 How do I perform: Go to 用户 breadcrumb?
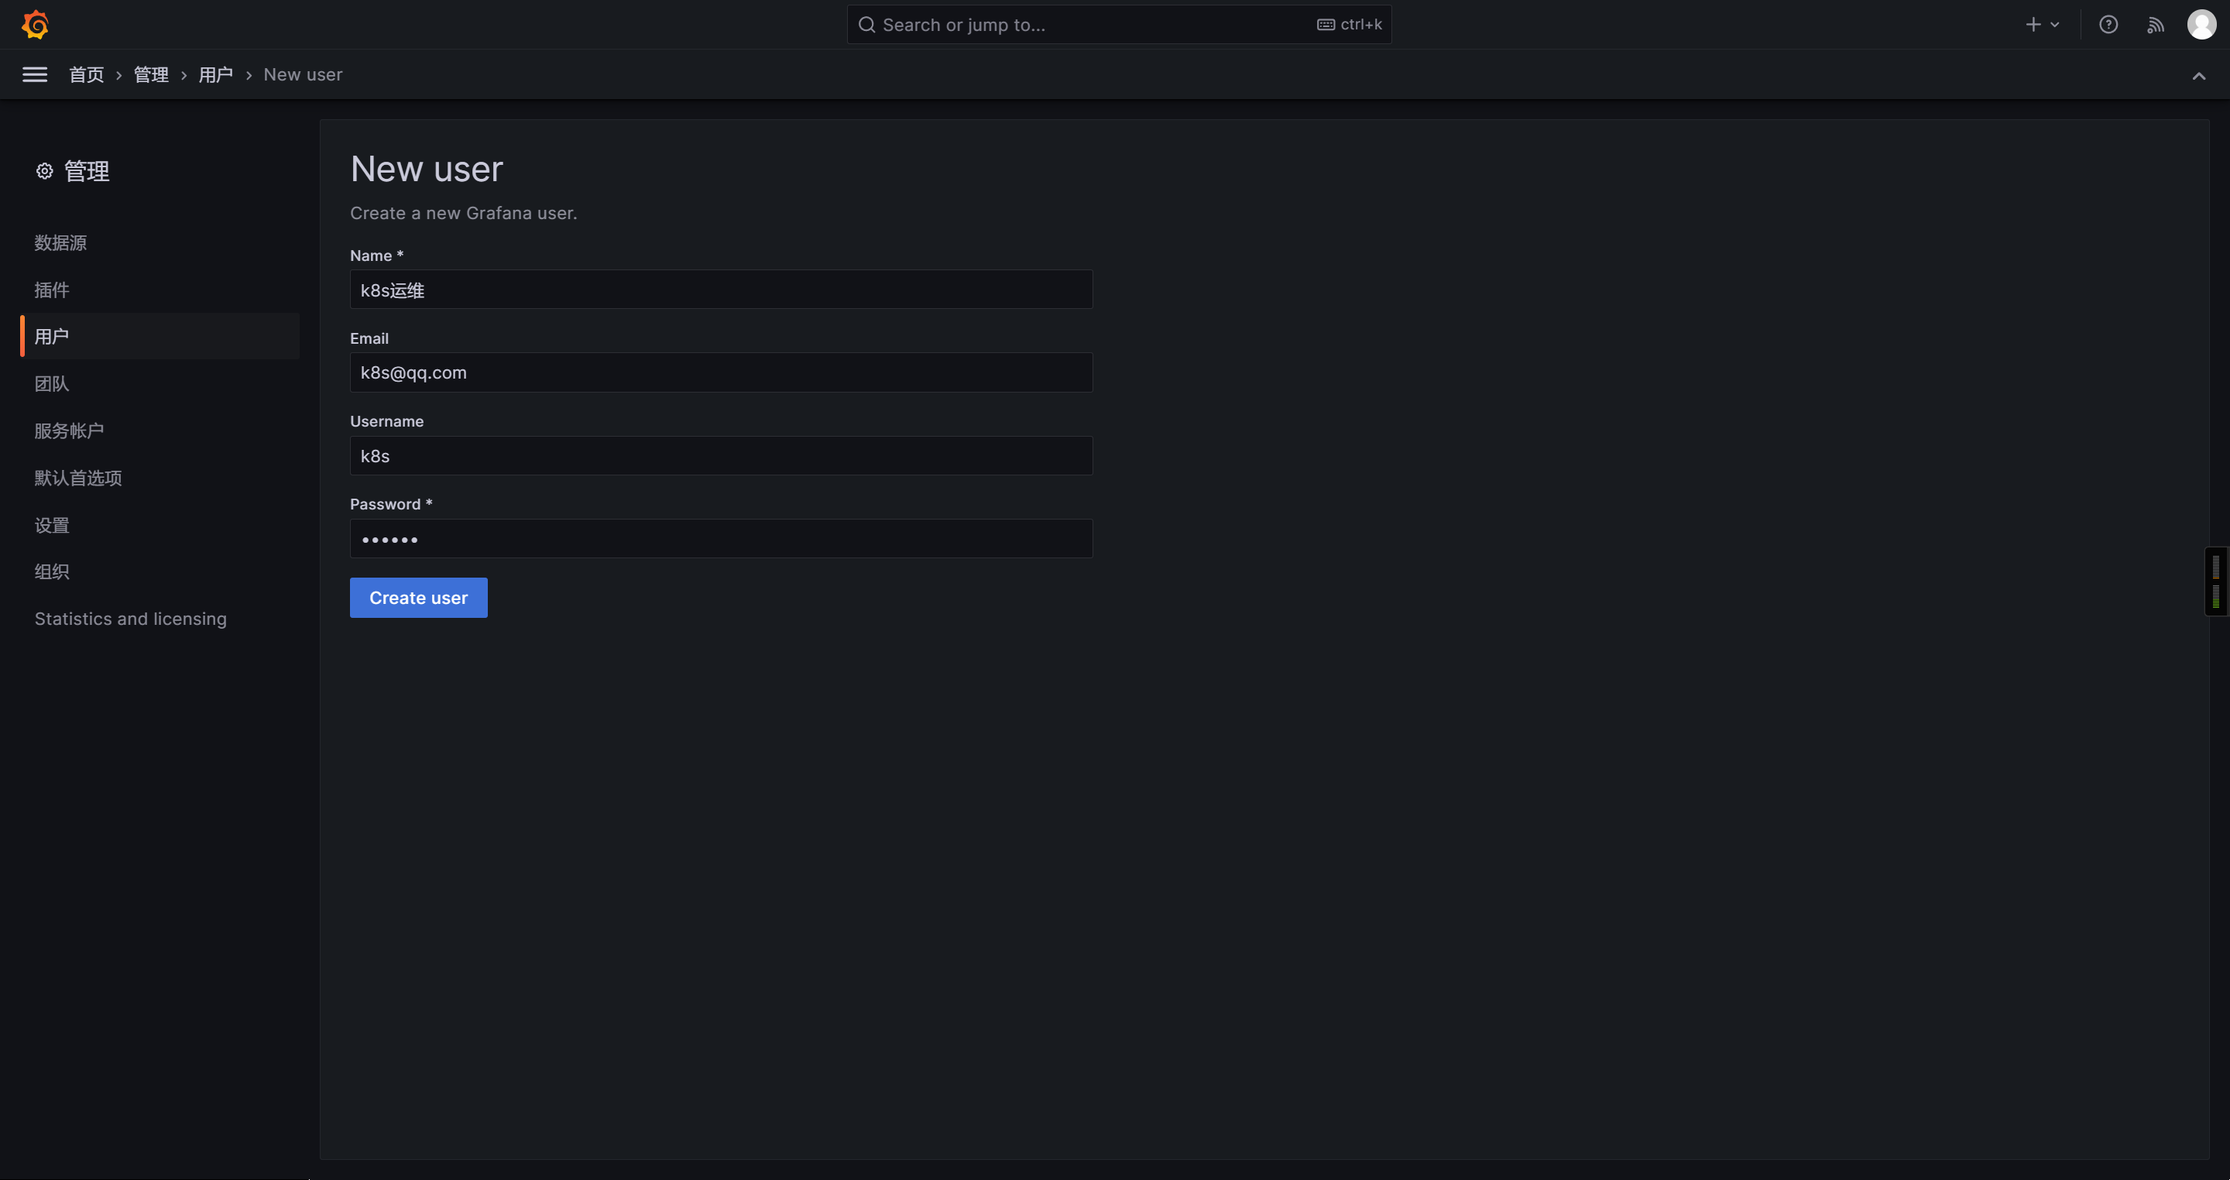217,74
